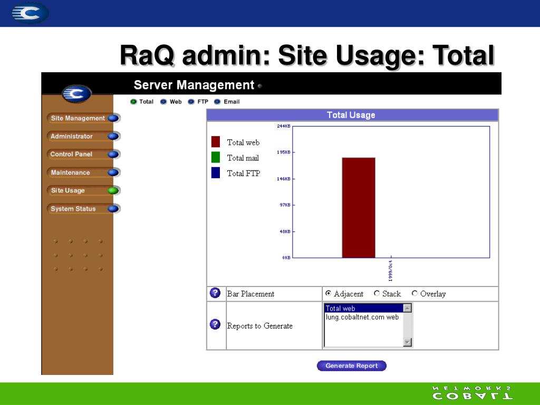Click the Cobalt logo above the sidebar
This screenshot has width=540, height=405.
(x=76, y=94)
